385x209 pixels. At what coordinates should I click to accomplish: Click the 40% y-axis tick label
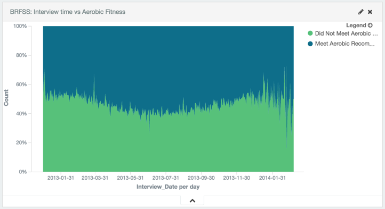point(21,113)
